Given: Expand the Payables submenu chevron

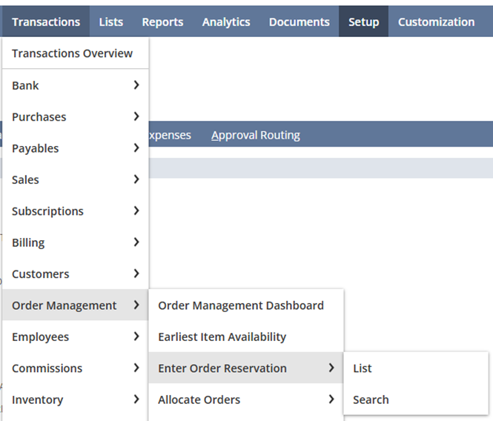Looking at the screenshot, I should pyautogui.click(x=136, y=148).
